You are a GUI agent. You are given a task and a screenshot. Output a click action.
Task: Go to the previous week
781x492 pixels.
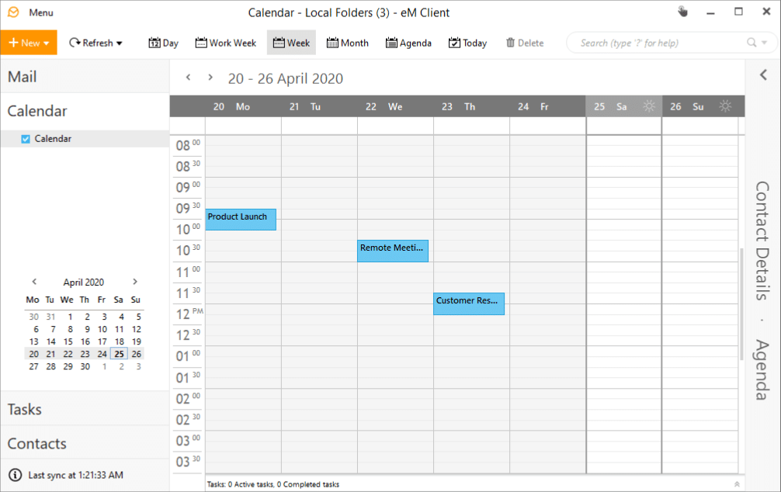tap(189, 77)
